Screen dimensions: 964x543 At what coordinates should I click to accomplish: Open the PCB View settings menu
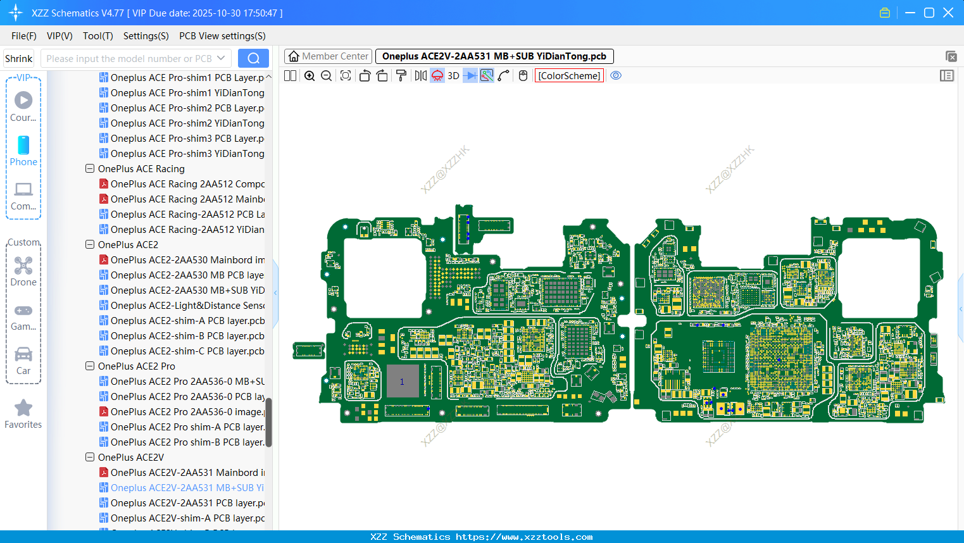(x=222, y=36)
